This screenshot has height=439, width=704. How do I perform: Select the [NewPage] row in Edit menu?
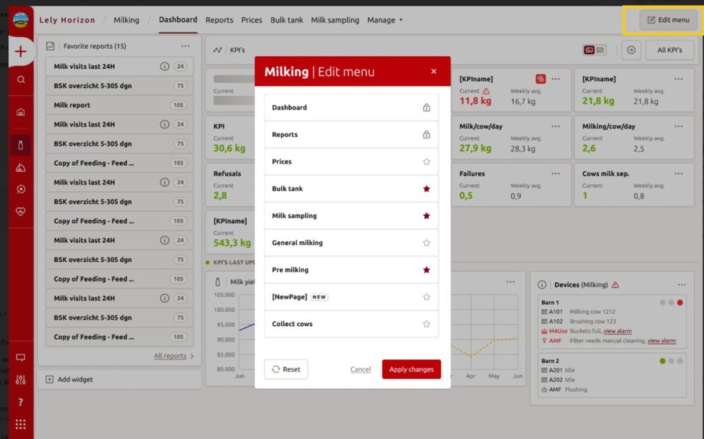click(x=351, y=297)
